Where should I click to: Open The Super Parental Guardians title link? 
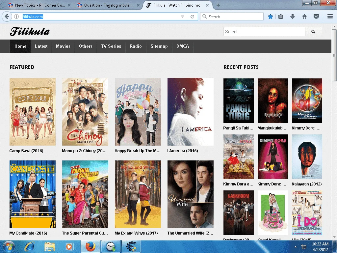click(85, 233)
